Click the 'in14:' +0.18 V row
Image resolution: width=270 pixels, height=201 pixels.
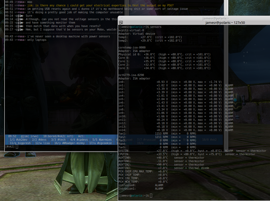(176, 130)
